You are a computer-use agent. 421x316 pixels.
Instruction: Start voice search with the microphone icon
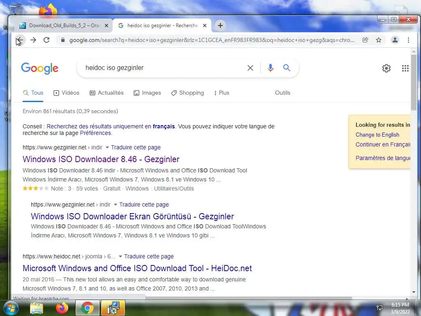pos(271,68)
